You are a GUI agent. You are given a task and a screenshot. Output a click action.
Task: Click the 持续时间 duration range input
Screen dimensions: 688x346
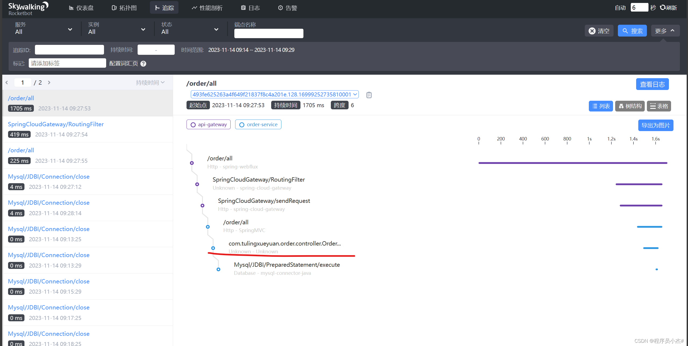156,50
